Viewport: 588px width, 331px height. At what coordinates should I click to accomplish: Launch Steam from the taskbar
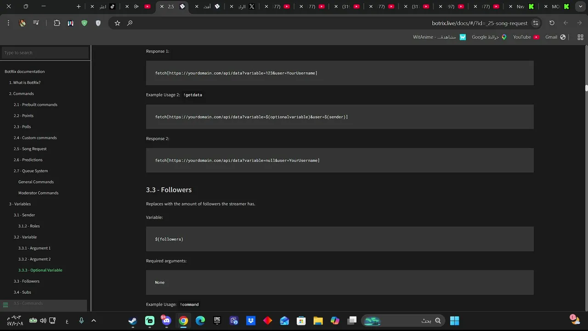133,321
